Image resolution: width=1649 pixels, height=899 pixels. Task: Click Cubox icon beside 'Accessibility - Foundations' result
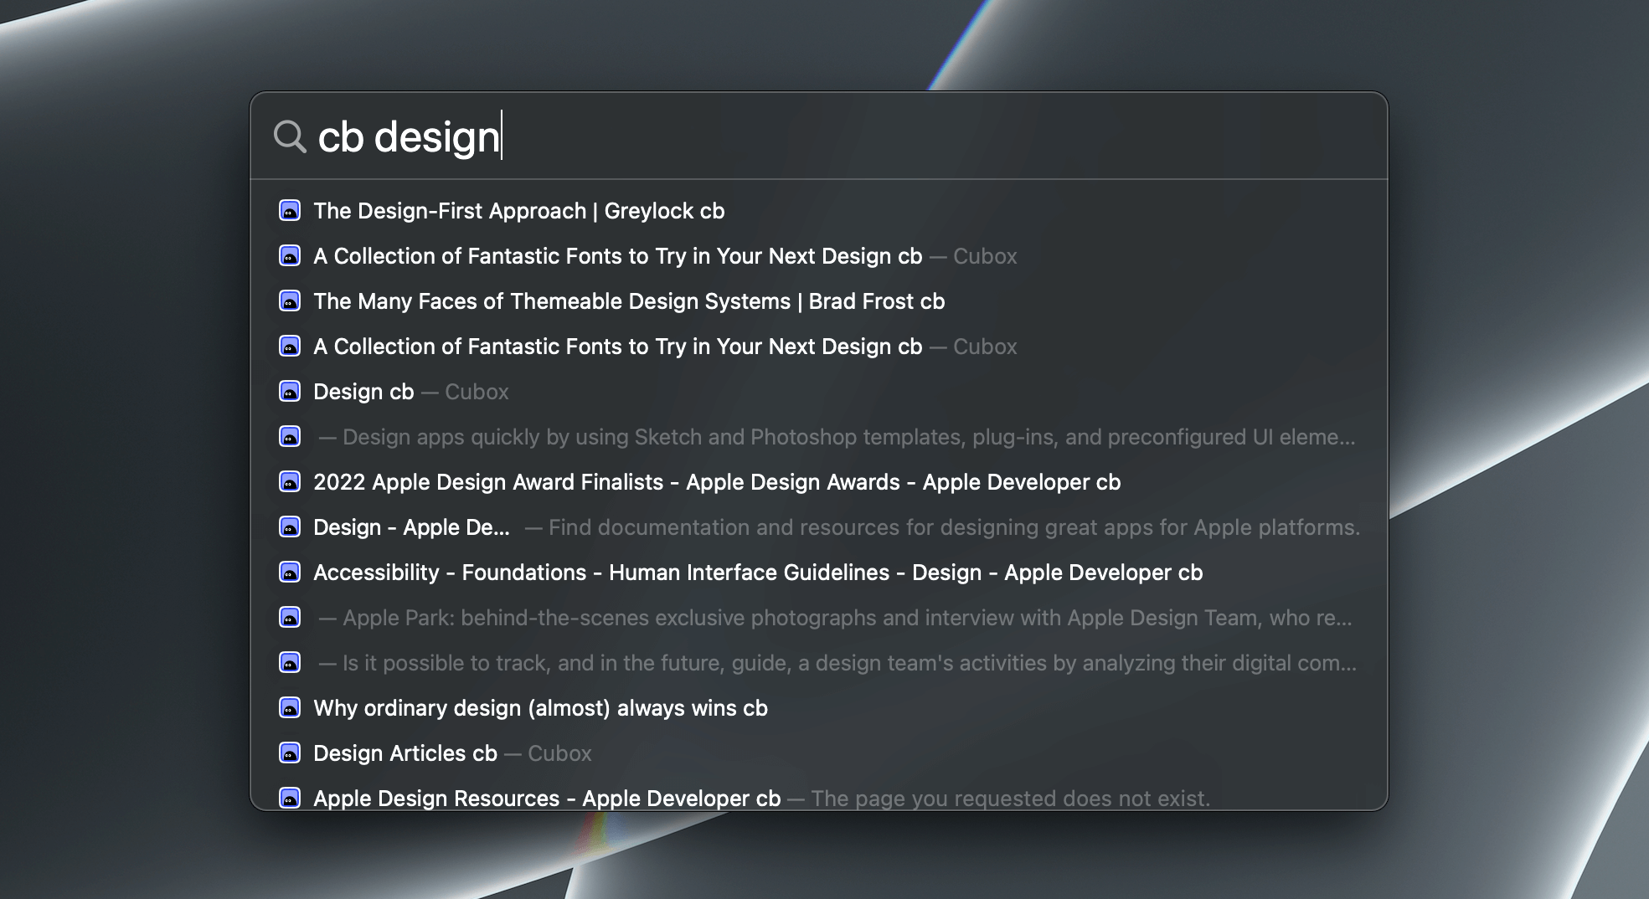(x=290, y=573)
